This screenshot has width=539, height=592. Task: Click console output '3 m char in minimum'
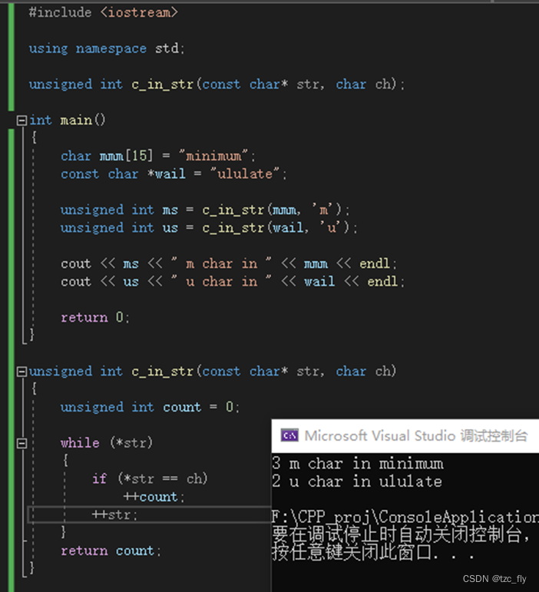pos(358,463)
